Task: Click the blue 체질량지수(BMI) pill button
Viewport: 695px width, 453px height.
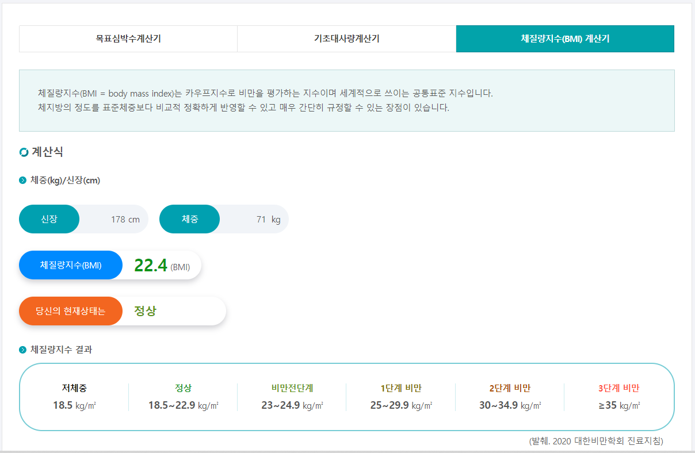Action: click(70, 264)
